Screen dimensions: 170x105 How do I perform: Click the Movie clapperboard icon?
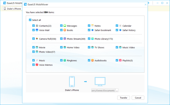coord(37,47)
